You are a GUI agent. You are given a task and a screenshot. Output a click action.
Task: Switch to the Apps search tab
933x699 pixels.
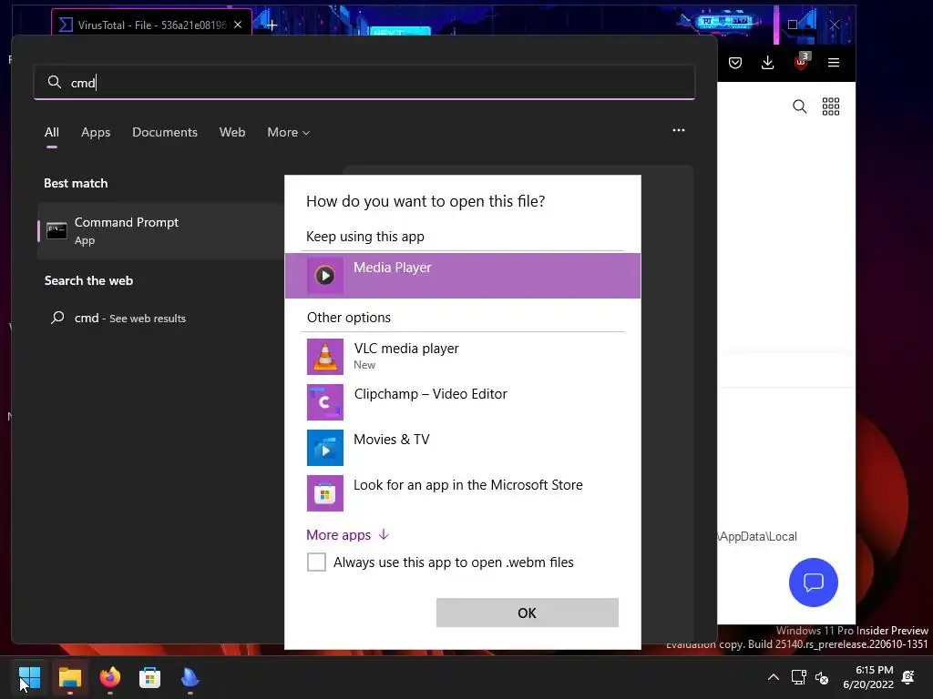[x=96, y=132]
